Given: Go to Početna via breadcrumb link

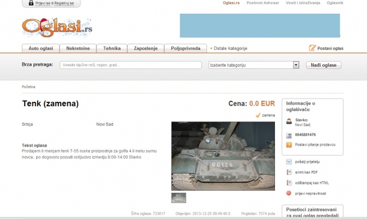Looking at the screenshot, I should [28, 87].
